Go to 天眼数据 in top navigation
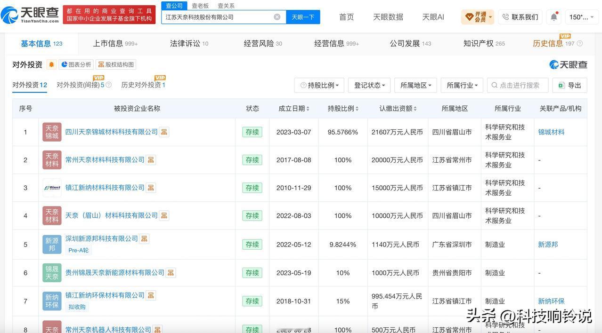Viewport: 602px width, 333px height. [x=388, y=17]
